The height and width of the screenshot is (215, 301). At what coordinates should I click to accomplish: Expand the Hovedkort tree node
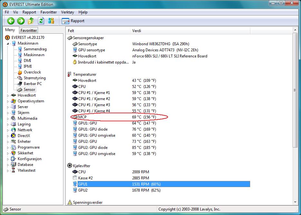[x=8, y=95]
